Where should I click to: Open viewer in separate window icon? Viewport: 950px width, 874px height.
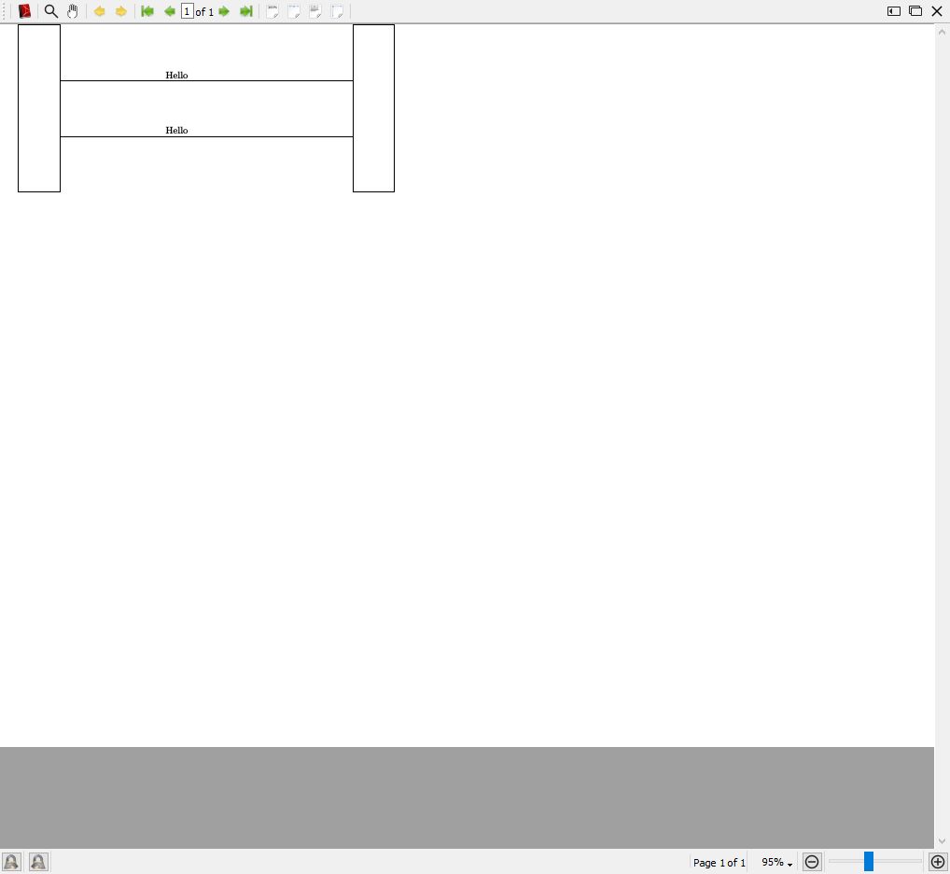[915, 11]
